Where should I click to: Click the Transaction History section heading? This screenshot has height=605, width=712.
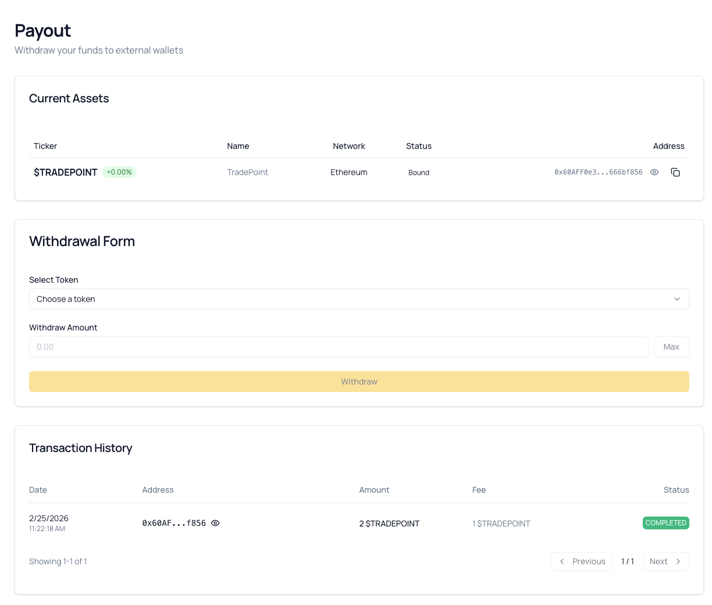pos(80,448)
